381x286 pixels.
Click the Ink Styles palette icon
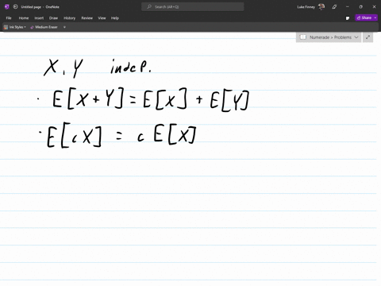(x=6, y=27)
